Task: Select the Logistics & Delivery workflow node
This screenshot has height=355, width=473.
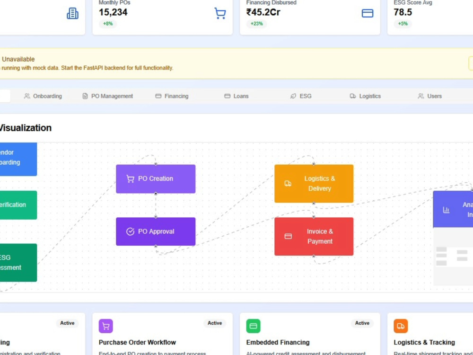Action: pos(314,184)
